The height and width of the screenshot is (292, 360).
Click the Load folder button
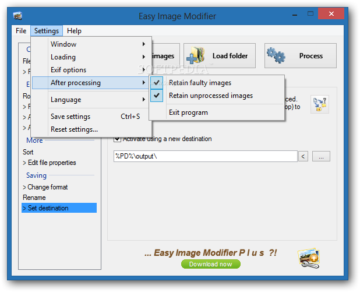[x=220, y=55]
